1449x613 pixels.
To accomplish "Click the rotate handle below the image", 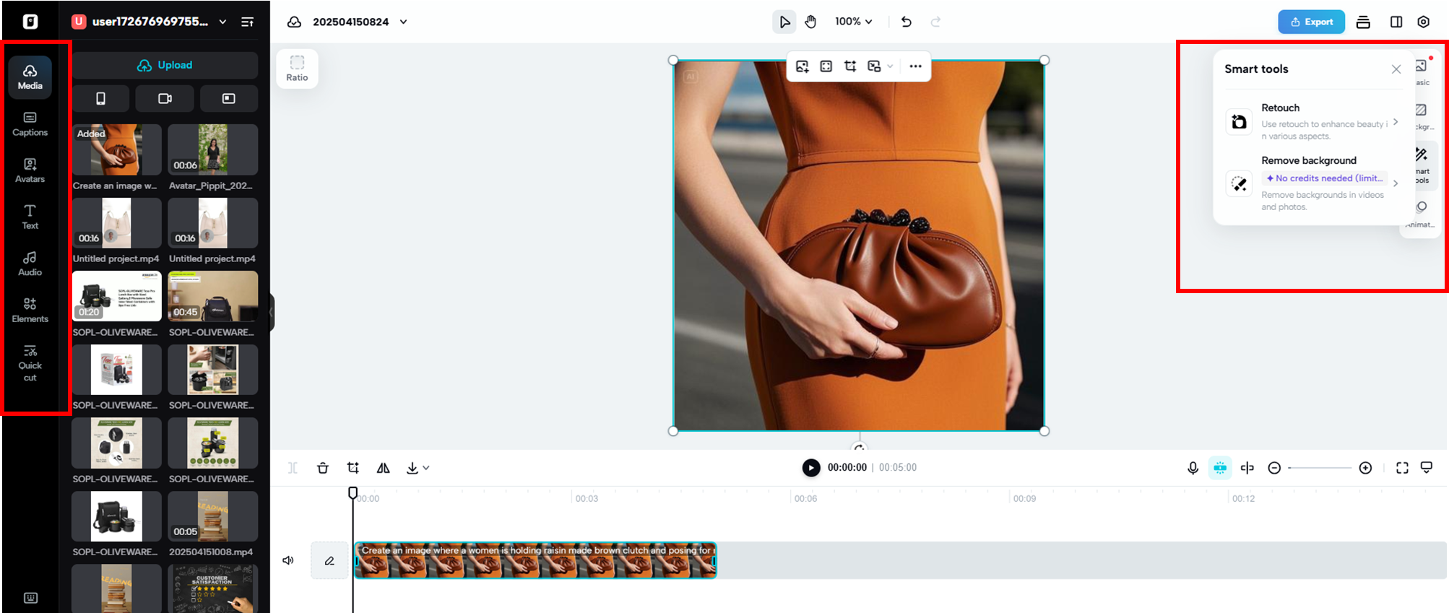I will tap(859, 448).
